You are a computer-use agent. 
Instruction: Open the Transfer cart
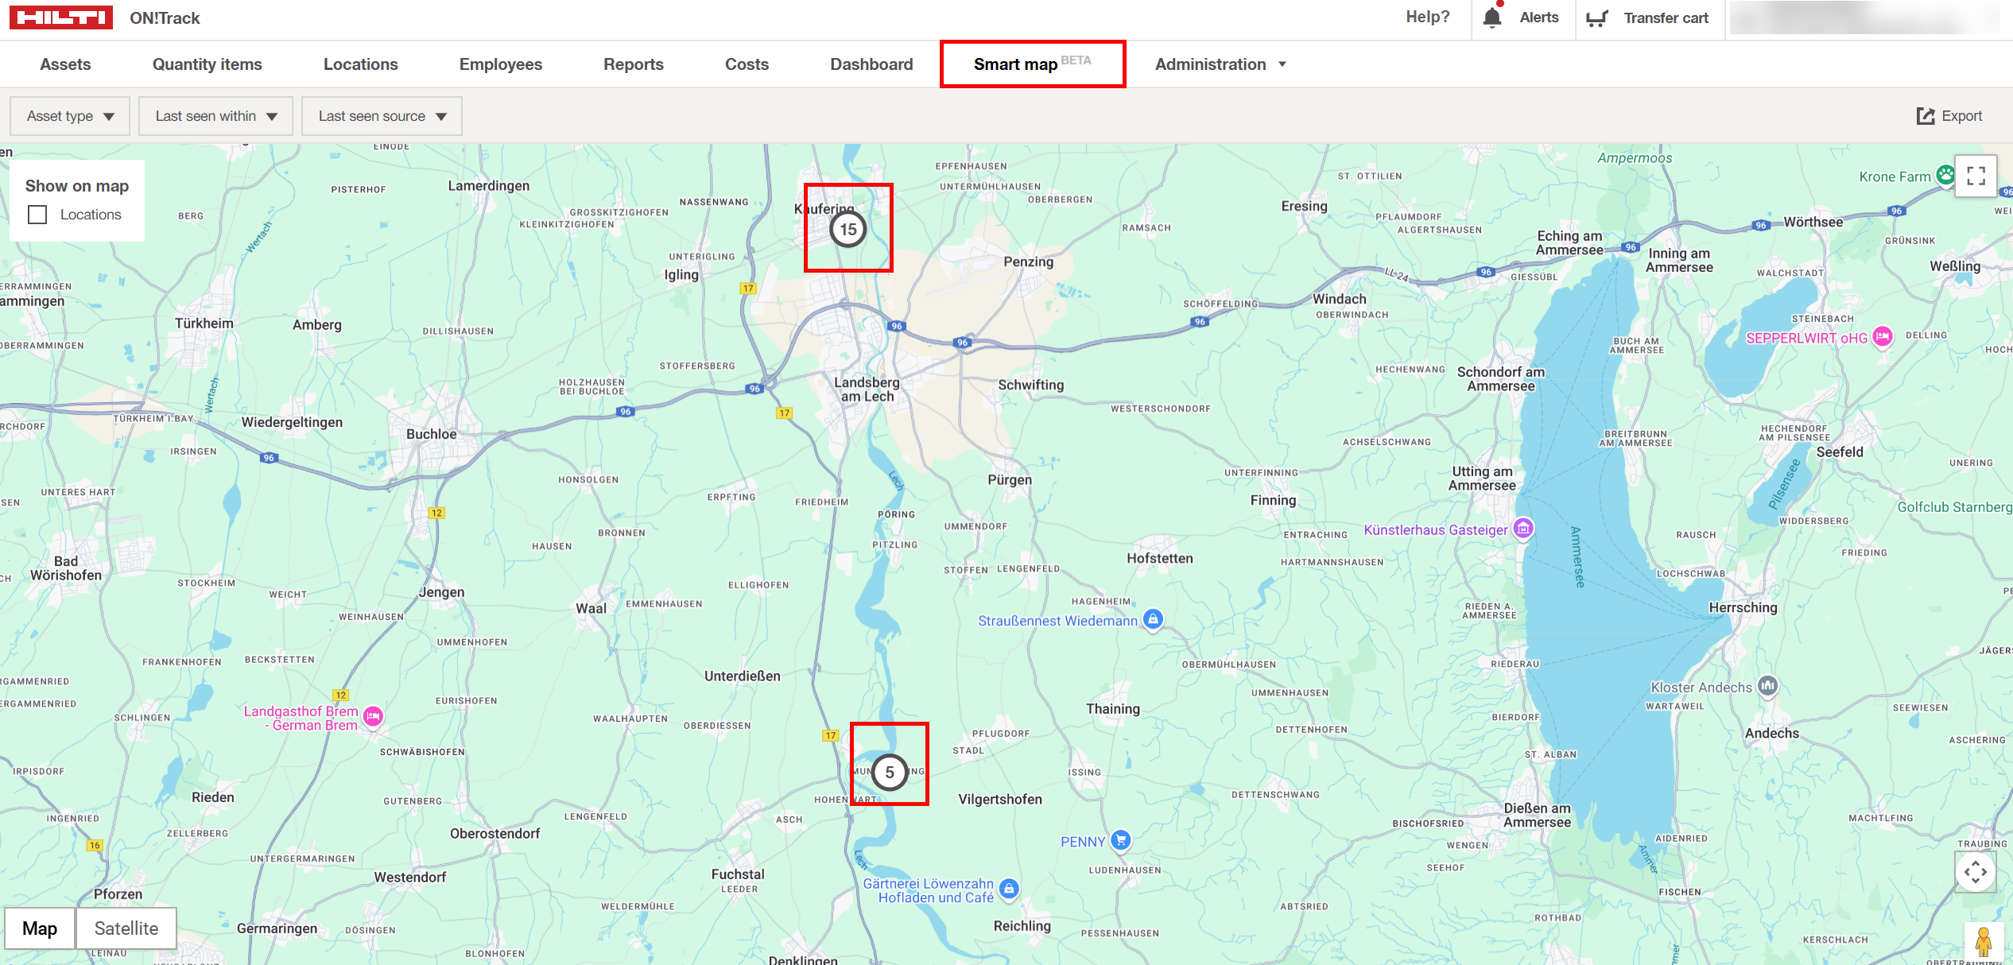tap(1648, 17)
